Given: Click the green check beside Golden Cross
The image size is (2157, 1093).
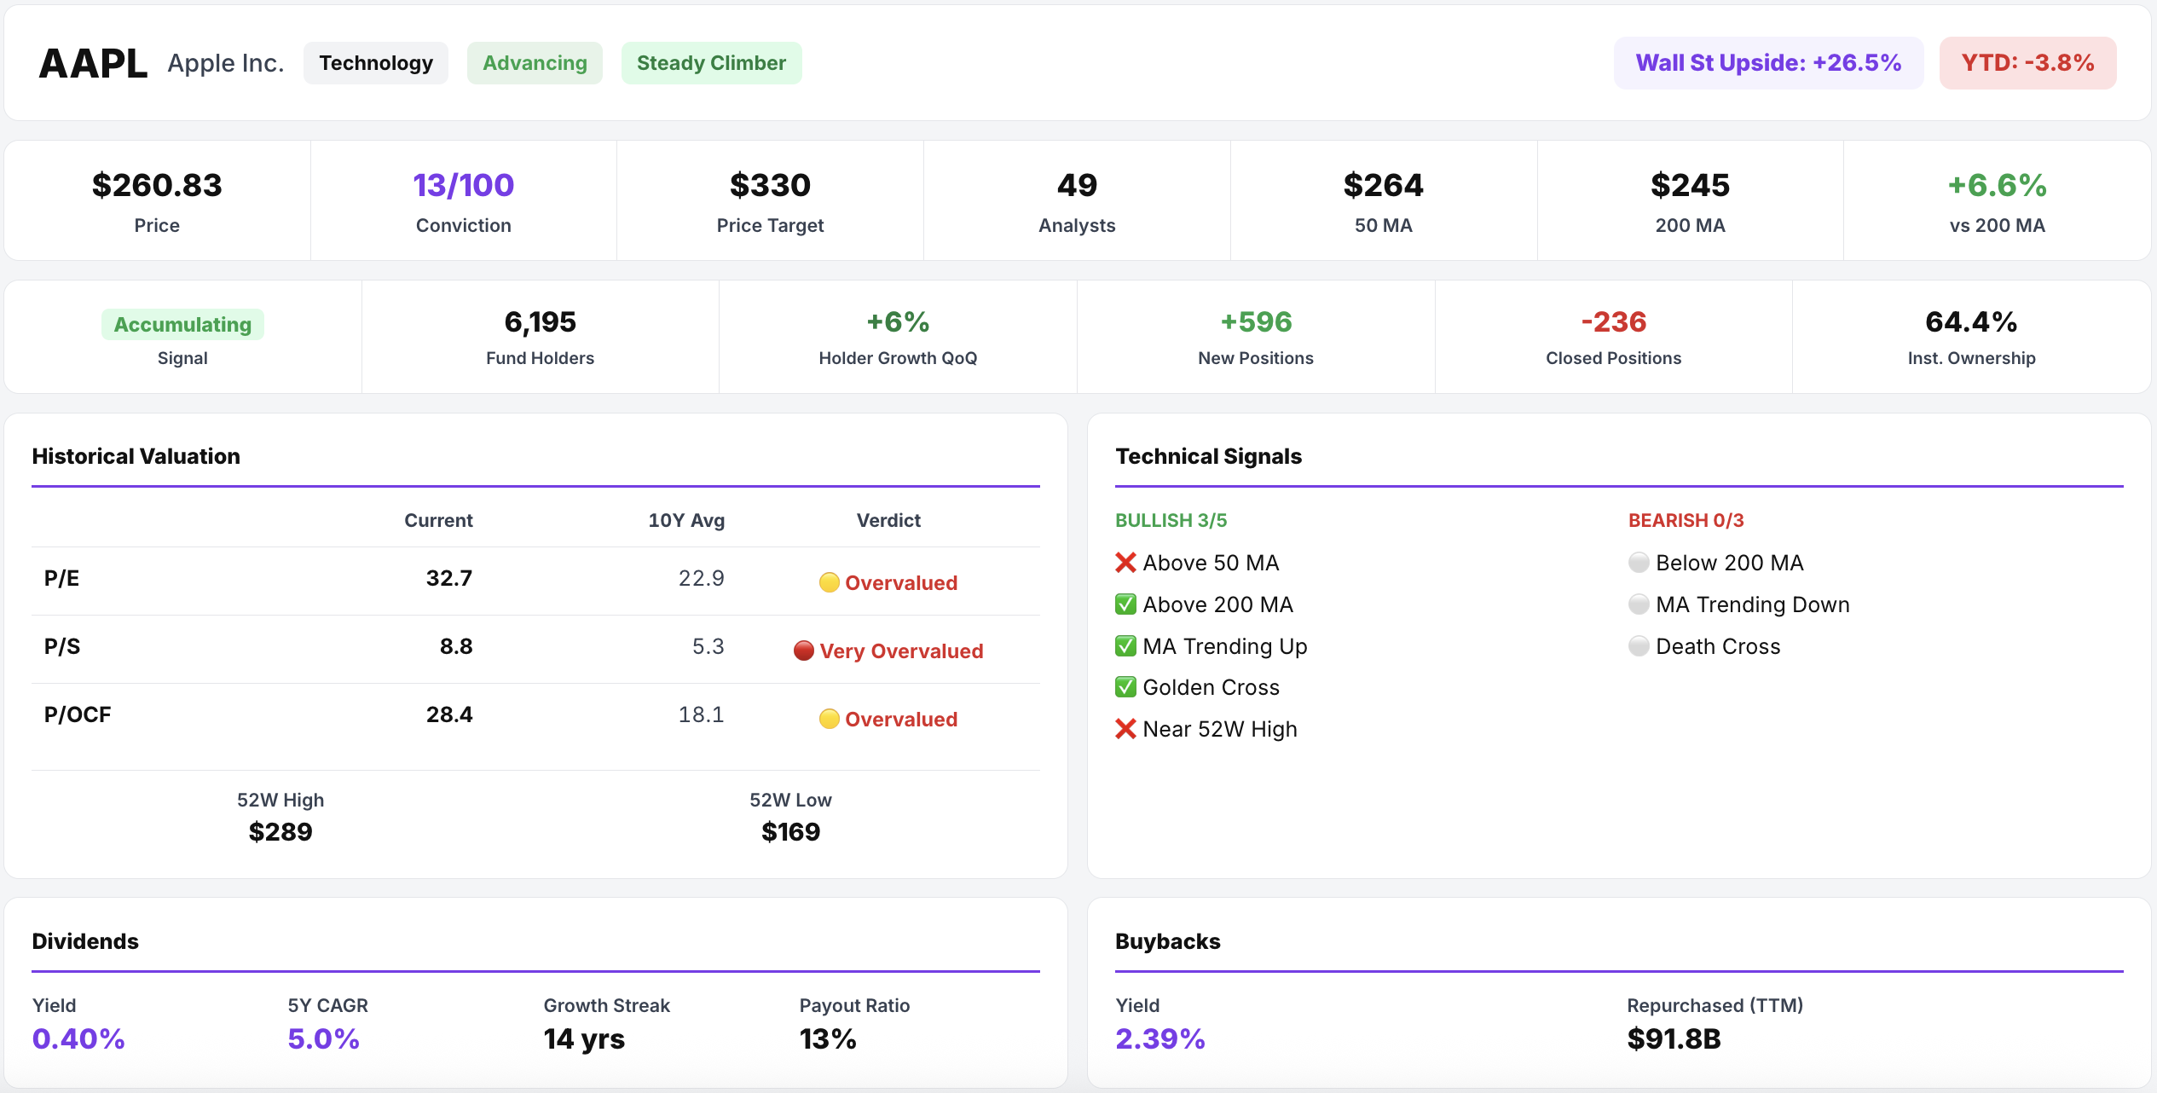Looking at the screenshot, I should (x=1125, y=687).
